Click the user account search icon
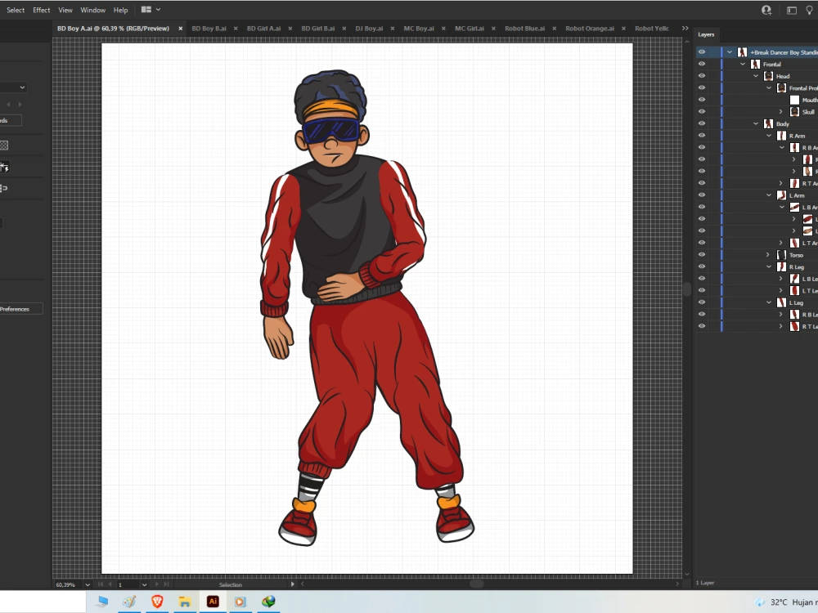Screen dimensions: 818x613 tap(766, 10)
